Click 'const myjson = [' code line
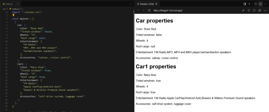 (x=23, y=19)
